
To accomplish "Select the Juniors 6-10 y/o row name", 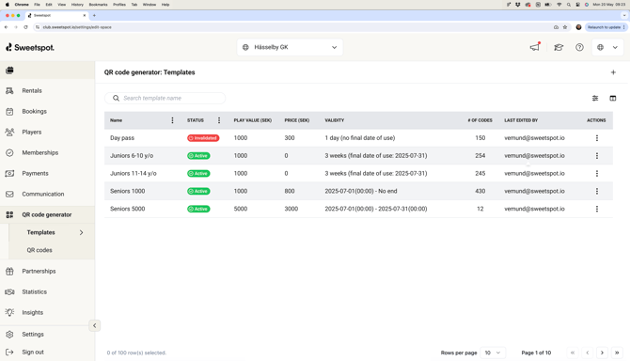I will tap(132, 156).
